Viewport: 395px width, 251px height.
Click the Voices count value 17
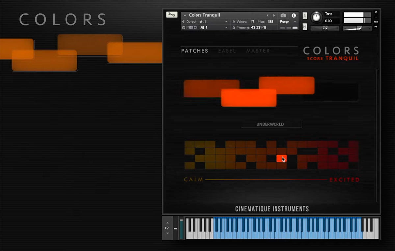coord(253,22)
